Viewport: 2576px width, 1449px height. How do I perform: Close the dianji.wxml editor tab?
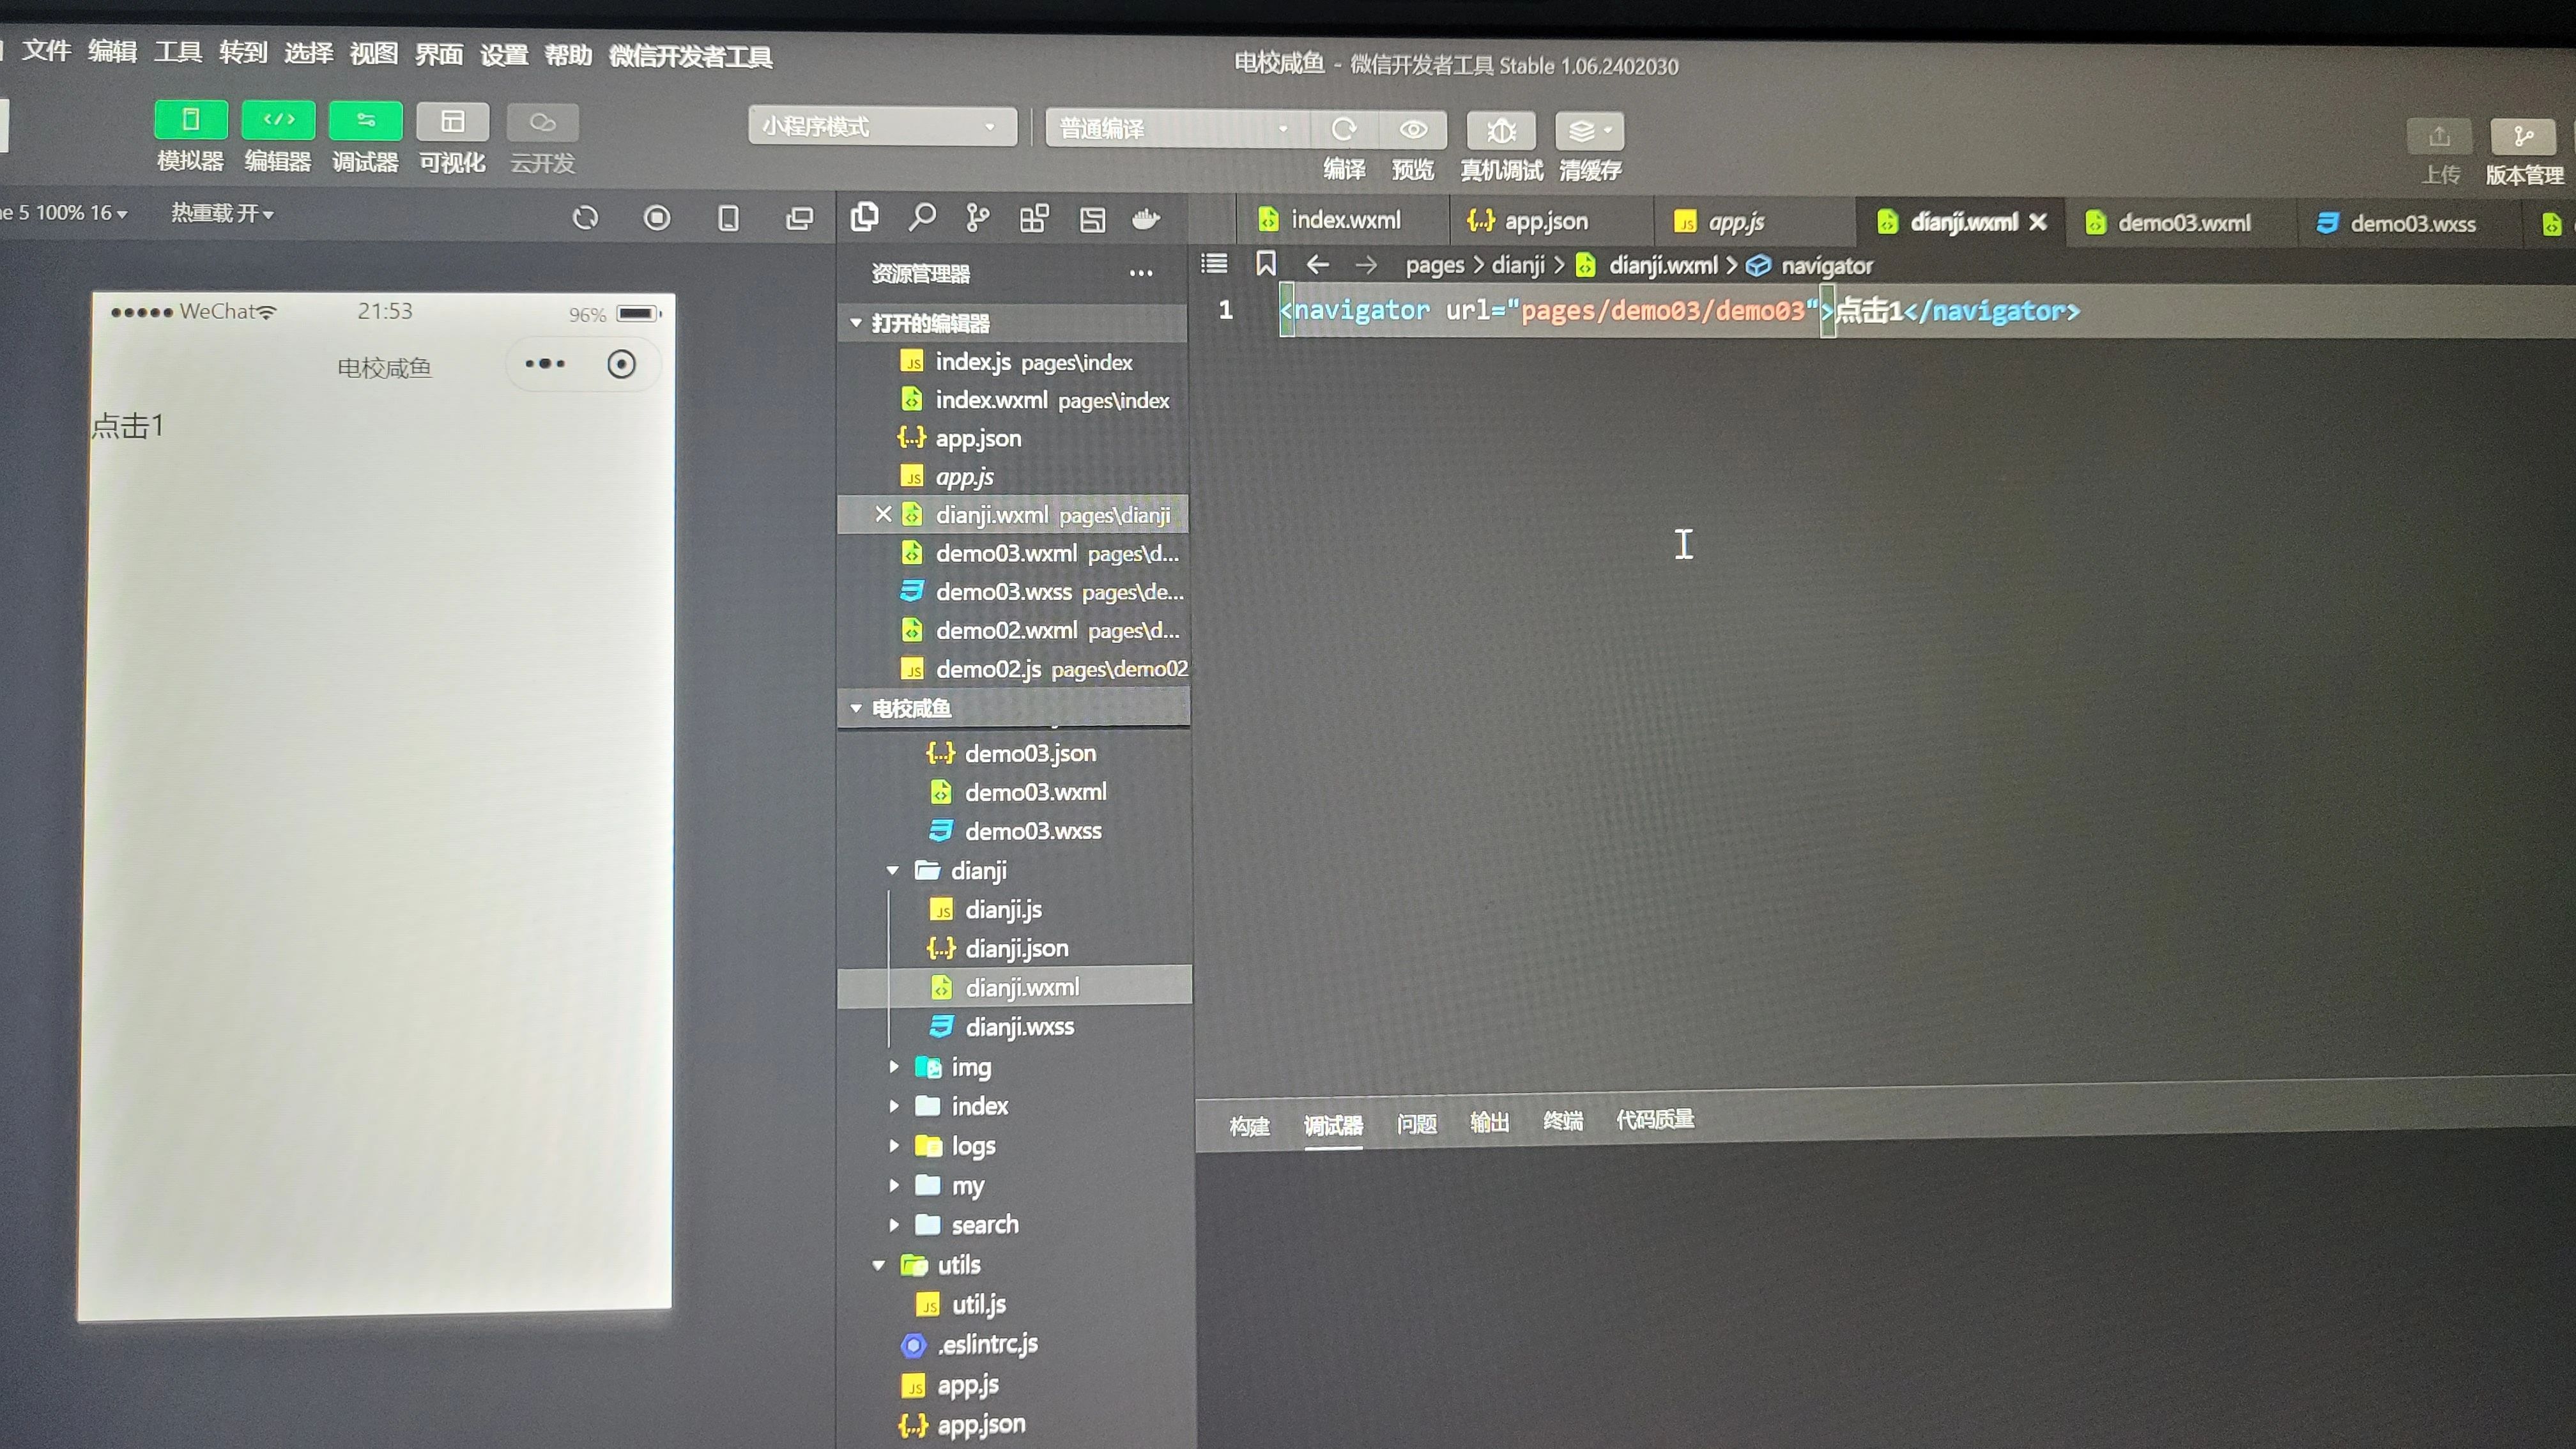[2038, 222]
